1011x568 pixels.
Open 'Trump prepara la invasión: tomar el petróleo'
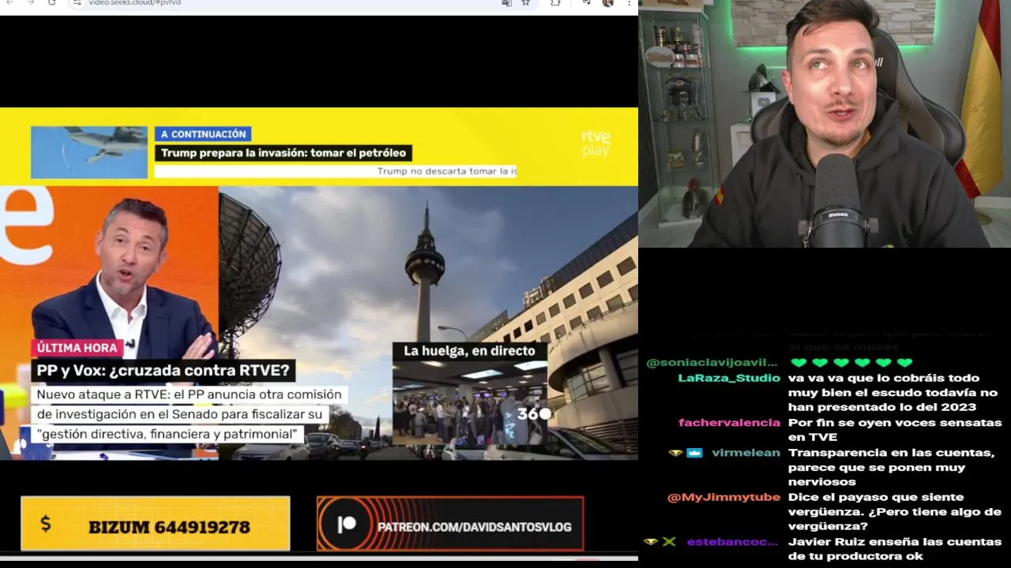point(284,153)
